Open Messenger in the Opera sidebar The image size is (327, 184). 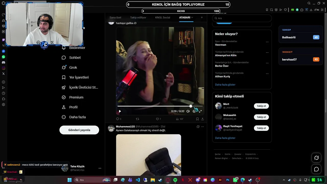tap(3, 51)
